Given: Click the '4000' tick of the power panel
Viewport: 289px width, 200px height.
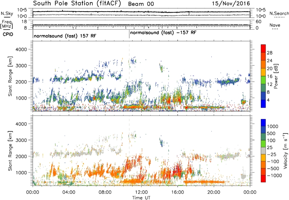Looking at the screenshot, I should point(21,49).
